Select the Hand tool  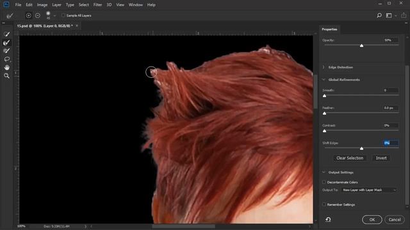[7, 68]
